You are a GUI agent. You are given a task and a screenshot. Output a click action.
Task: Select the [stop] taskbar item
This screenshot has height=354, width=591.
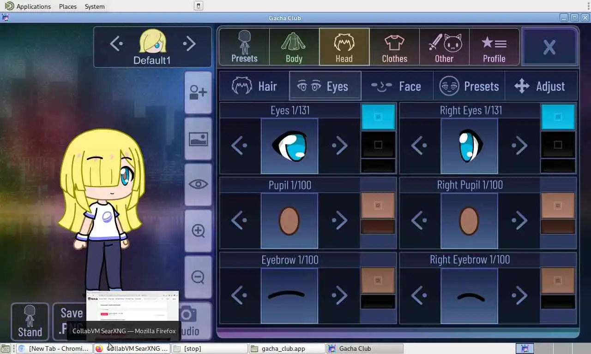209,348
